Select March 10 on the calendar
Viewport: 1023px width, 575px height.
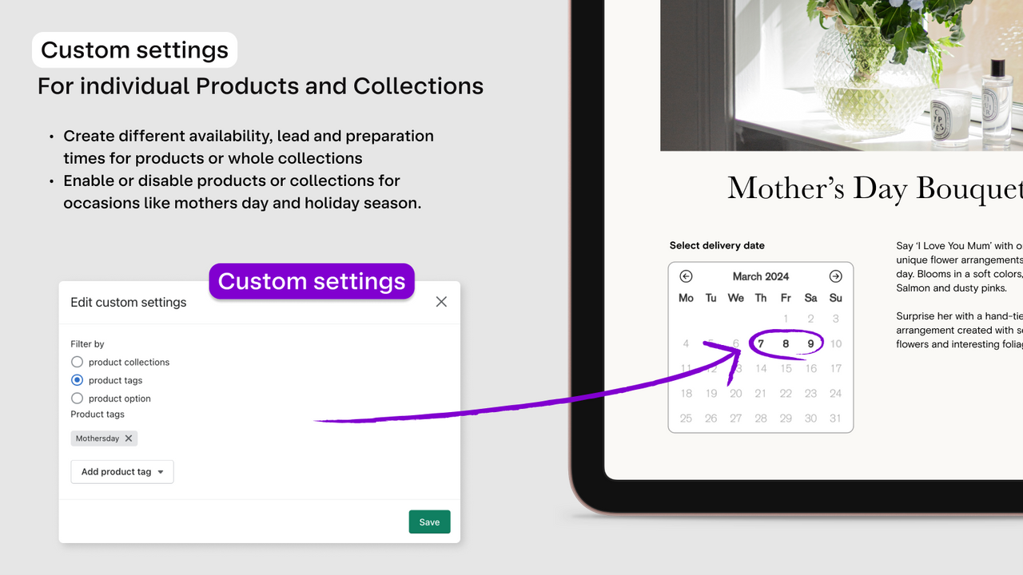835,343
